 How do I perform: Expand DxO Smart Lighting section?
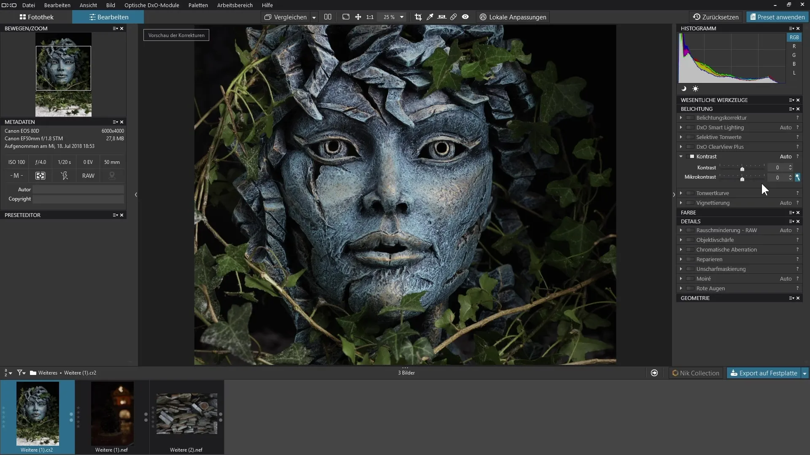click(681, 127)
